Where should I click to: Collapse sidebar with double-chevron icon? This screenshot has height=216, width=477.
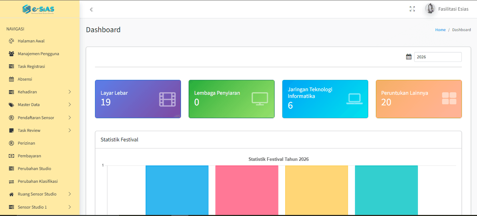point(91,10)
